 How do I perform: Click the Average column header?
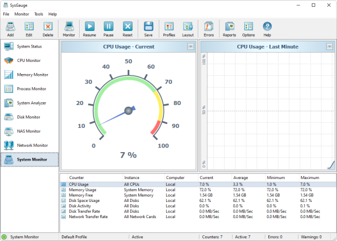pyautogui.click(x=249, y=178)
